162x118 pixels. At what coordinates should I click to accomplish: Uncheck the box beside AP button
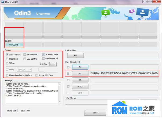pyautogui.click(x=68, y=74)
